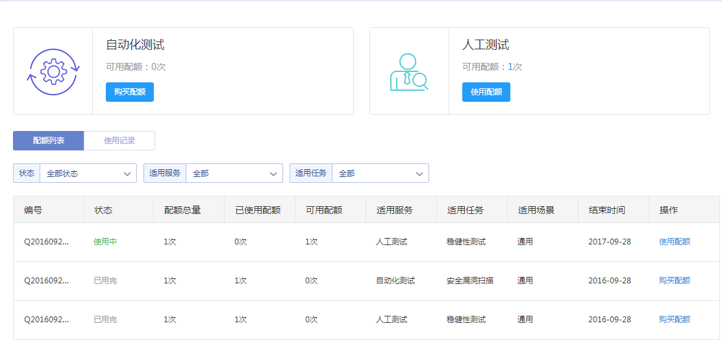Click the manual testing person icon
The width and height of the screenshot is (722, 343).
[408, 72]
